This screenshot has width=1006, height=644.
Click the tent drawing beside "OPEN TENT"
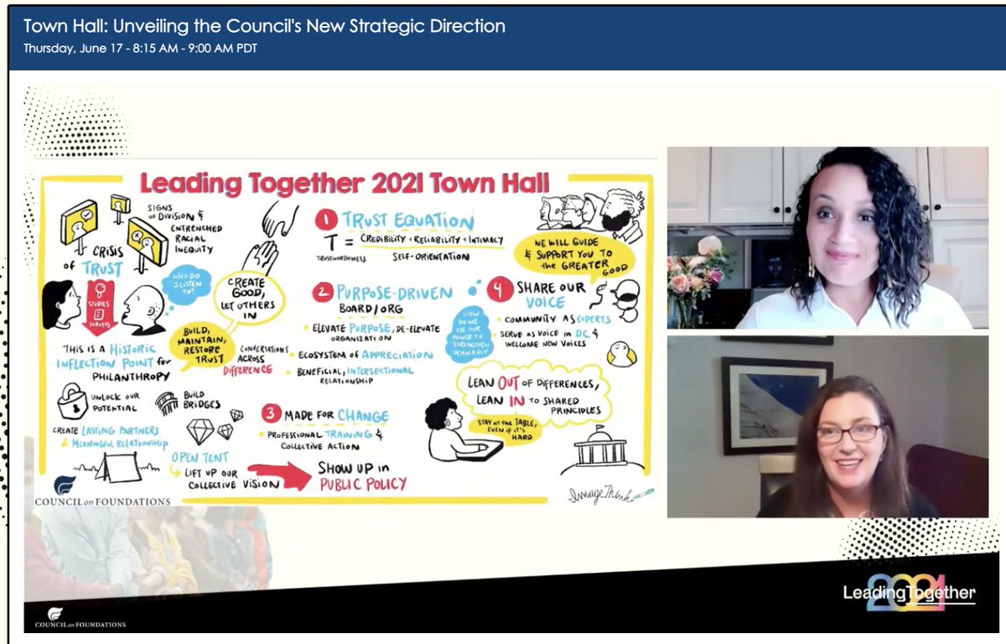click(118, 467)
